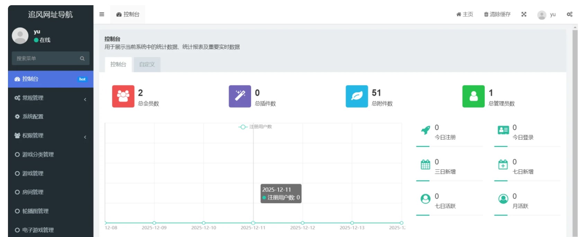Click the 2025-12-12 data point on chart
Image resolution: width=580 pixels, height=237 pixels.
tap(303, 223)
